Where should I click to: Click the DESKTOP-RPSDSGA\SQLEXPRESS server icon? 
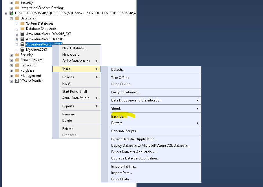pos(11,13)
